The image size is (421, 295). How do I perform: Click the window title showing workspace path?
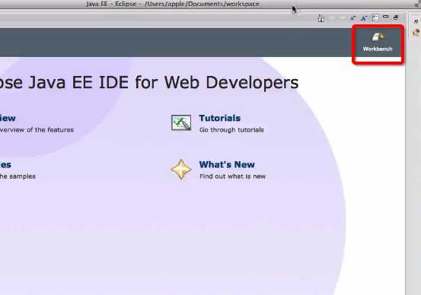(173, 4)
